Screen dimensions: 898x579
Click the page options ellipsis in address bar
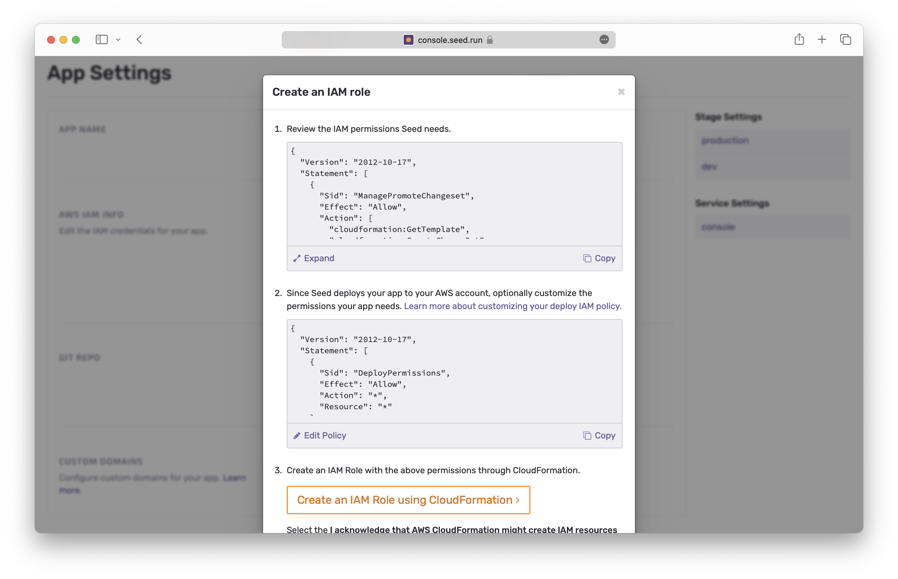pos(604,39)
